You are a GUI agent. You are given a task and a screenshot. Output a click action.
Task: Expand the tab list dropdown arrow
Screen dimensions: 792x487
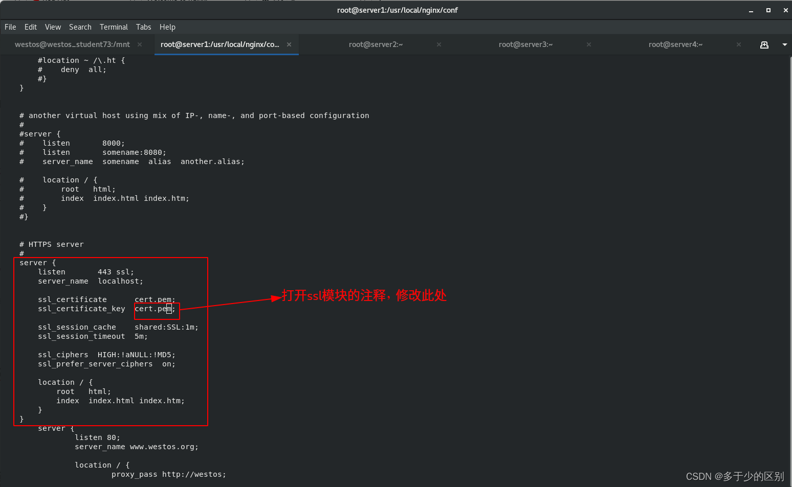[785, 44]
